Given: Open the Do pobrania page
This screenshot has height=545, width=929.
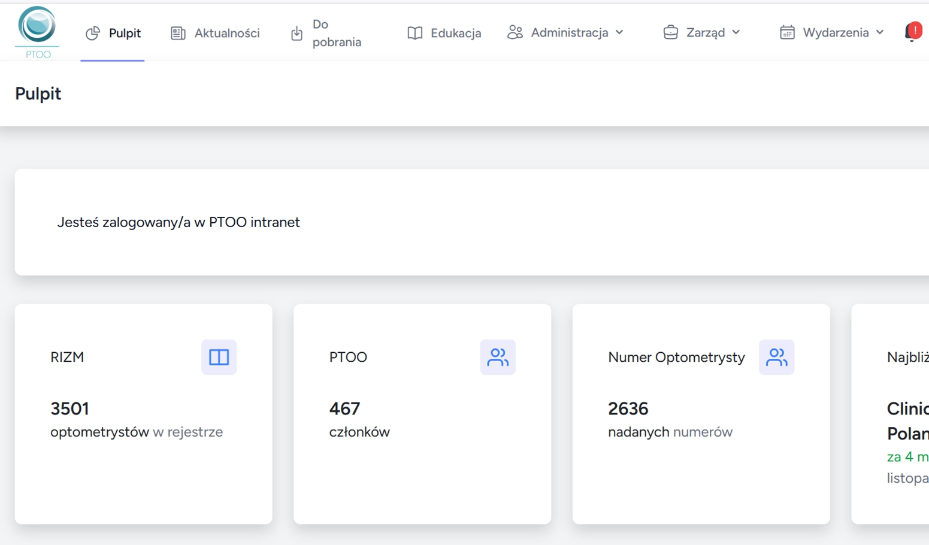Looking at the screenshot, I should (x=337, y=33).
